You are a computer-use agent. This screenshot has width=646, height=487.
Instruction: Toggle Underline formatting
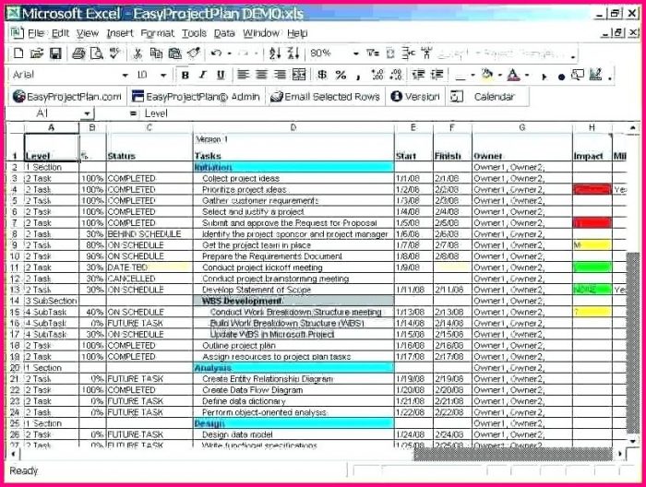point(221,75)
